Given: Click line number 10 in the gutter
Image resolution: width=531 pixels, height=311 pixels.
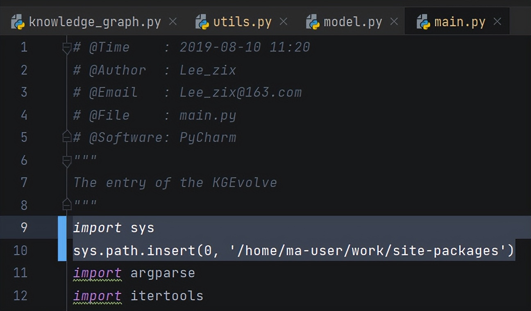Looking at the screenshot, I should [x=20, y=250].
